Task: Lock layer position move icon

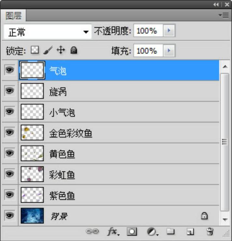Action: pos(61,50)
